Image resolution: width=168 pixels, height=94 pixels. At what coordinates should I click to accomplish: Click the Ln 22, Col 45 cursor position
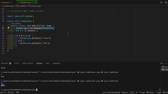pyautogui.click(x=111, y=92)
